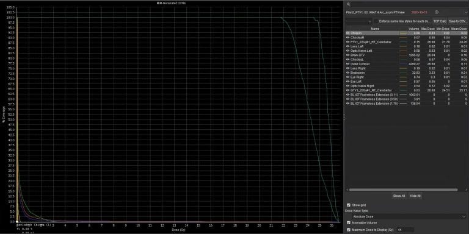This screenshot has width=469, height=234.
Task: Open the Absolute Dose value type dropdown
Action: tap(407, 216)
